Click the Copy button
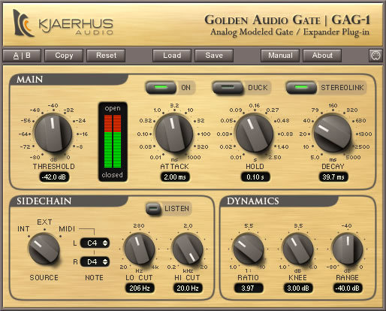 pos(64,56)
